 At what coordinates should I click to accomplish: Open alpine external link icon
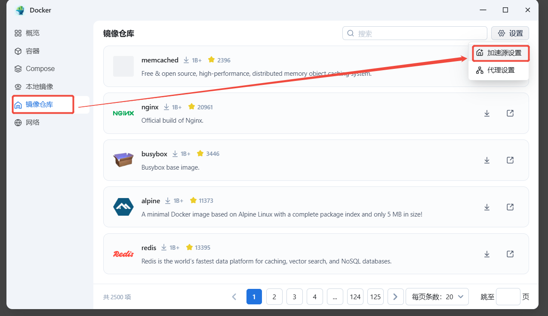[x=510, y=207]
